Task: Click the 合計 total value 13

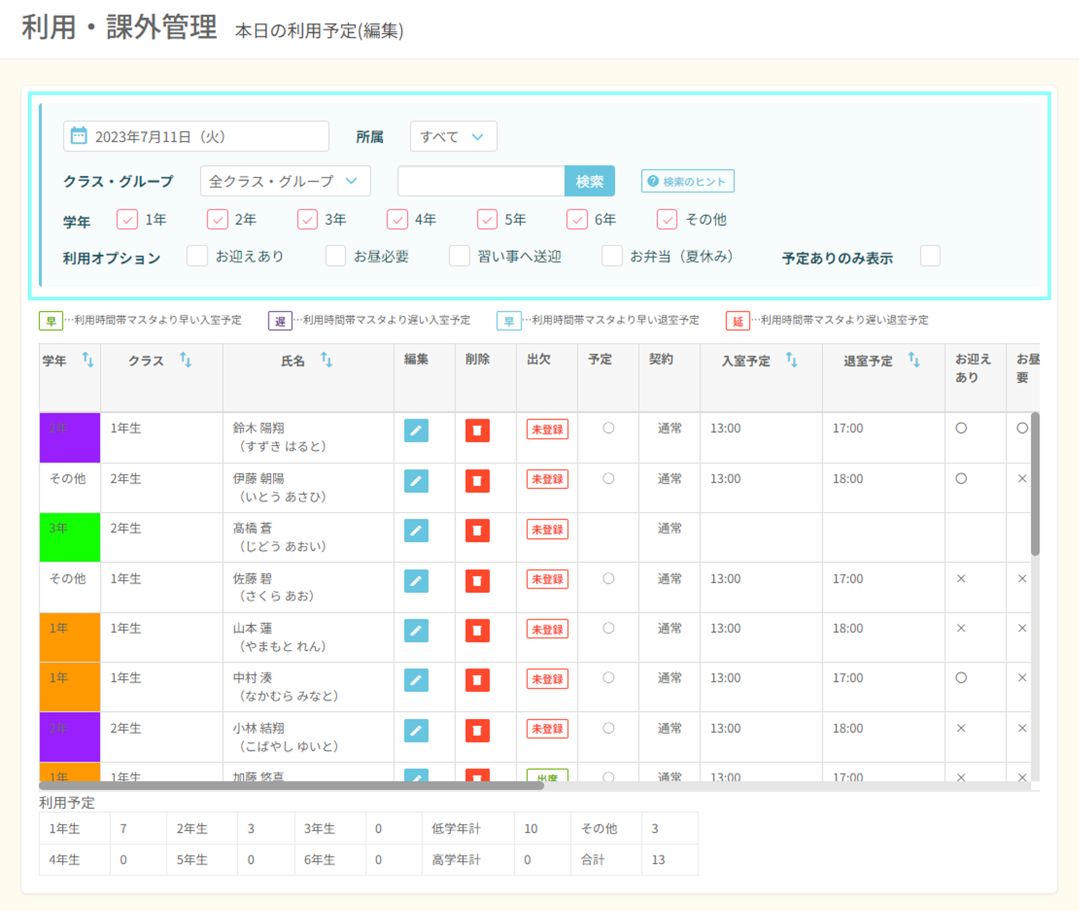Action: [658, 860]
